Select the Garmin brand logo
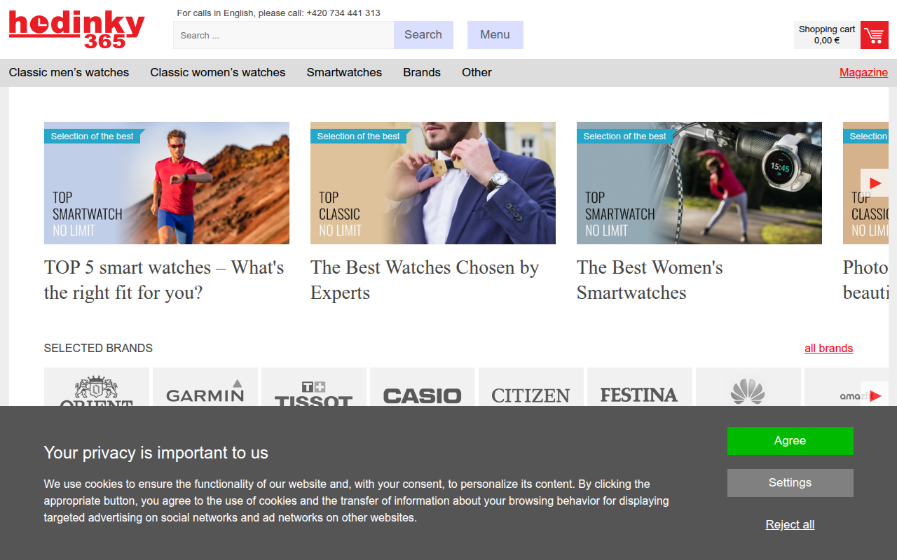This screenshot has height=560, width=897. point(205,387)
